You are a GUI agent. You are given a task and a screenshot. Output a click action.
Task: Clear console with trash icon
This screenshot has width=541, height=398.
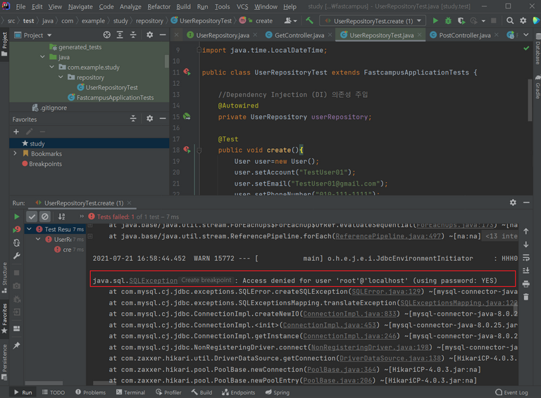click(526, 297)
